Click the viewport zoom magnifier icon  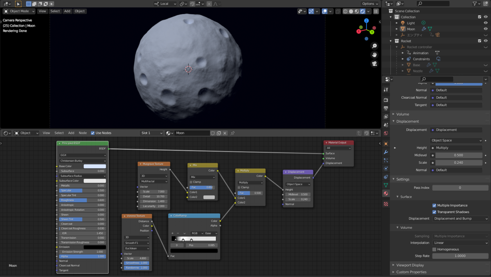coord(374,46)
